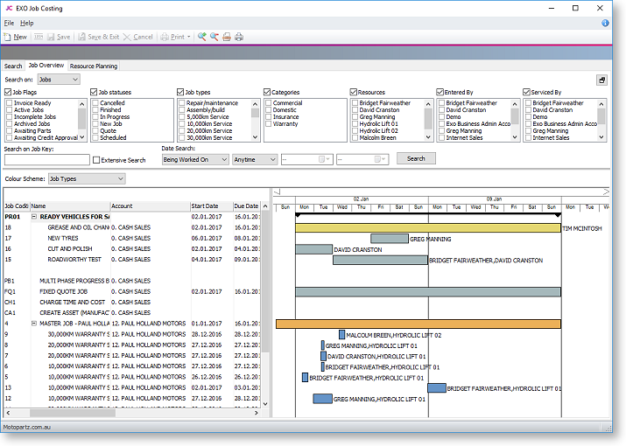Click the orange Master Job Gantt bar
The width and height of the screenshot is (626, 446).
coord(418,324)
